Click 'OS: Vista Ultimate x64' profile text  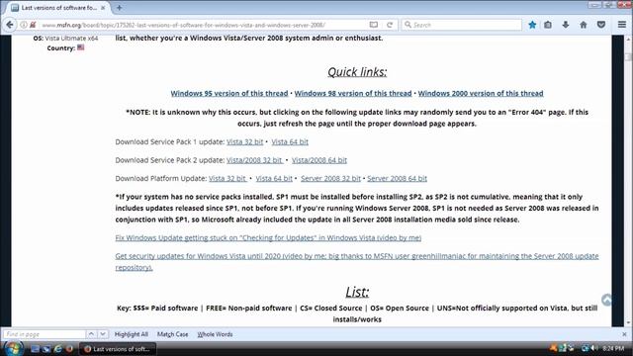click(65, 39)
